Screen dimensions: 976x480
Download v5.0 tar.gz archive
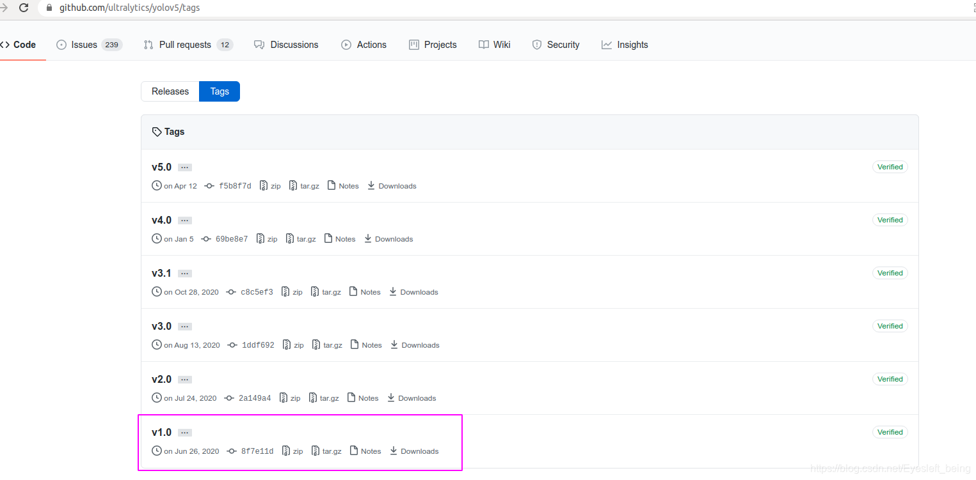click(304, 186)
